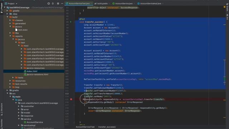Image resolution: width=229 pixels, height=129 pixels.
Task: Expand the serviceimpl package
Action: [x=19, y=125]
